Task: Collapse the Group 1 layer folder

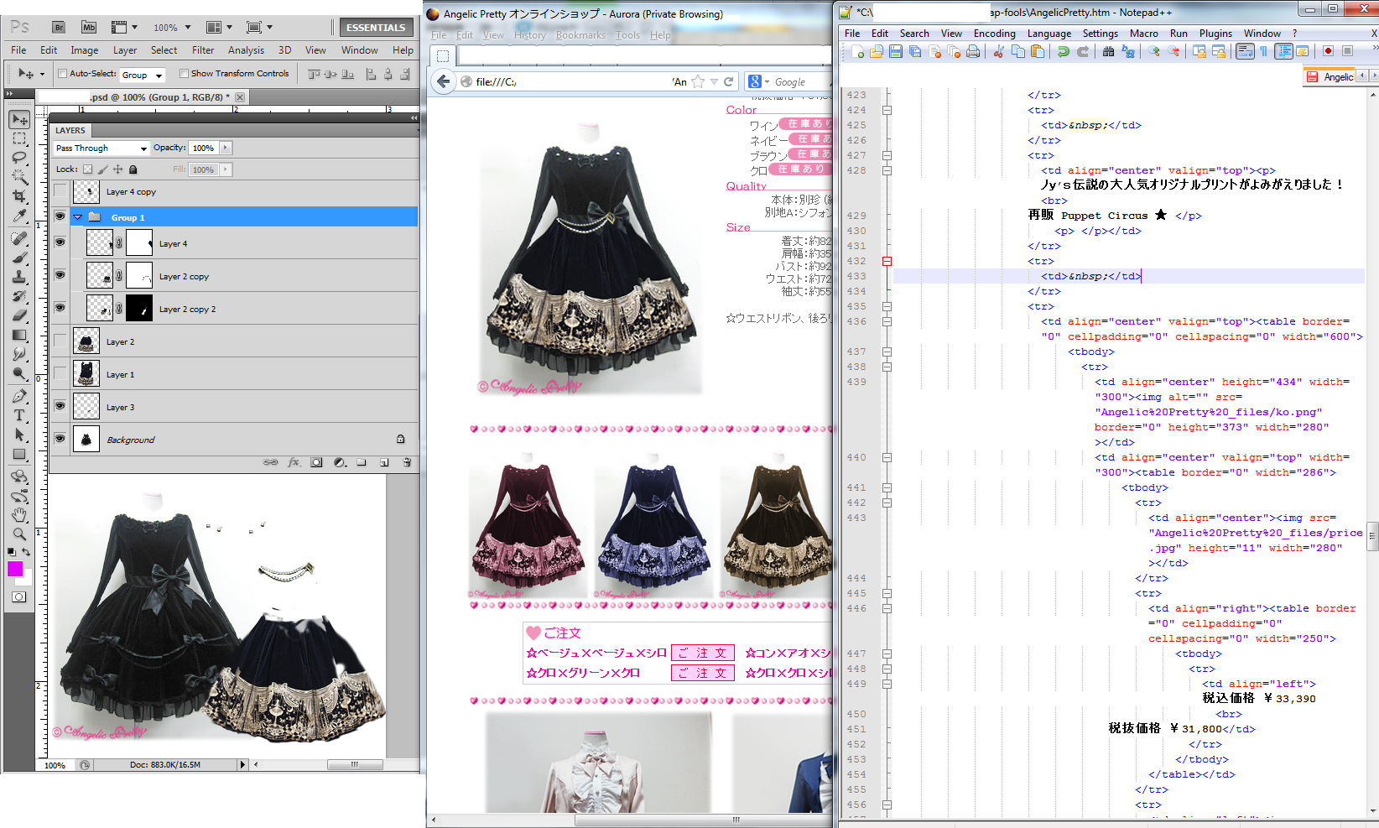Action: (78, 217)
